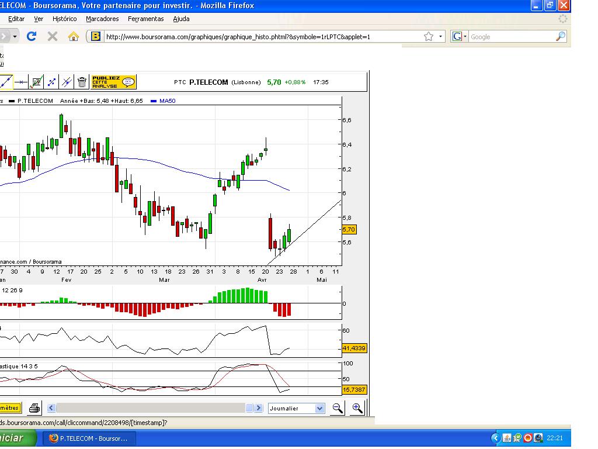Click the taskbar clock showing 22:21
598x449 pixels.
555,438
